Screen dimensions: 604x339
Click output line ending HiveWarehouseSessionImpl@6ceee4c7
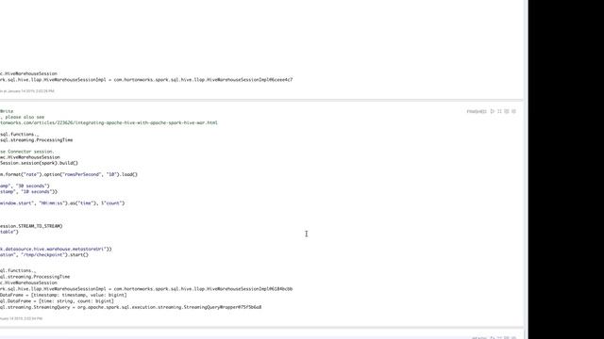[x=146, y=79]
